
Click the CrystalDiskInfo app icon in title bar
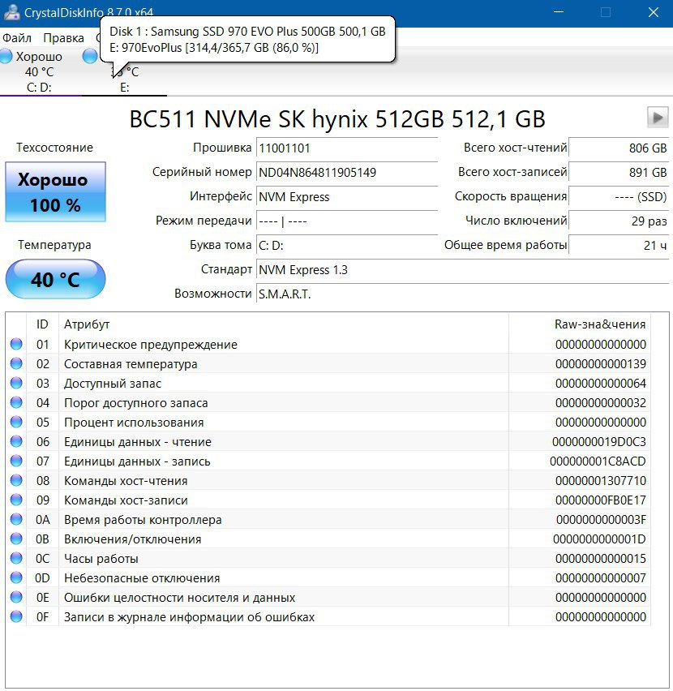point(11,12)
